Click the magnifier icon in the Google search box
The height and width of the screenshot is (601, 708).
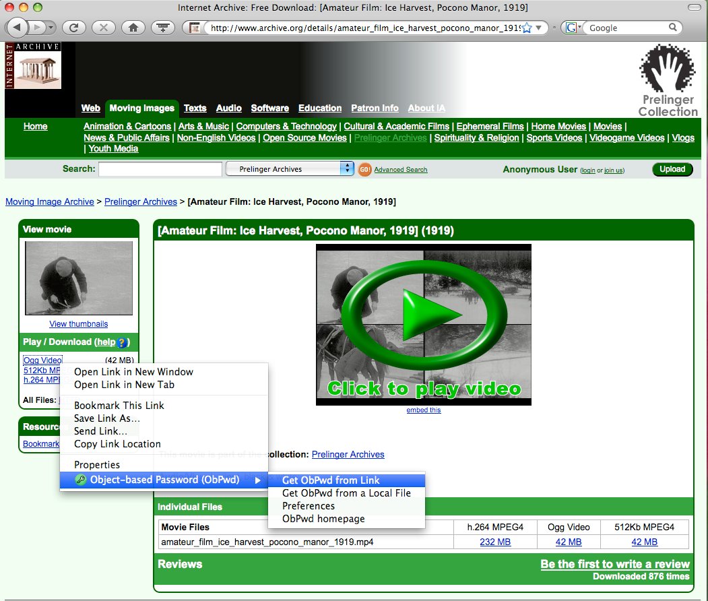(673, 28)
